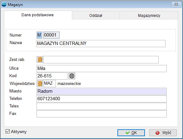The width and height of the screenshot is (183, 139).
Task: Switch to the Oddział tab
Action: [x=96, y=15]
